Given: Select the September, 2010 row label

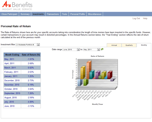Looking at the screenshot, I should click(x=12, y=94).
